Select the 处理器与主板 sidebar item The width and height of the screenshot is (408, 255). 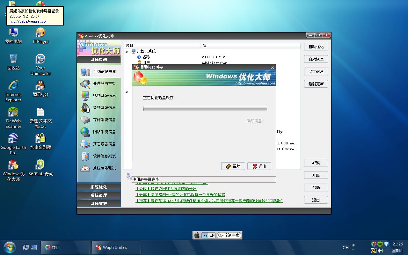click(99, 84)
